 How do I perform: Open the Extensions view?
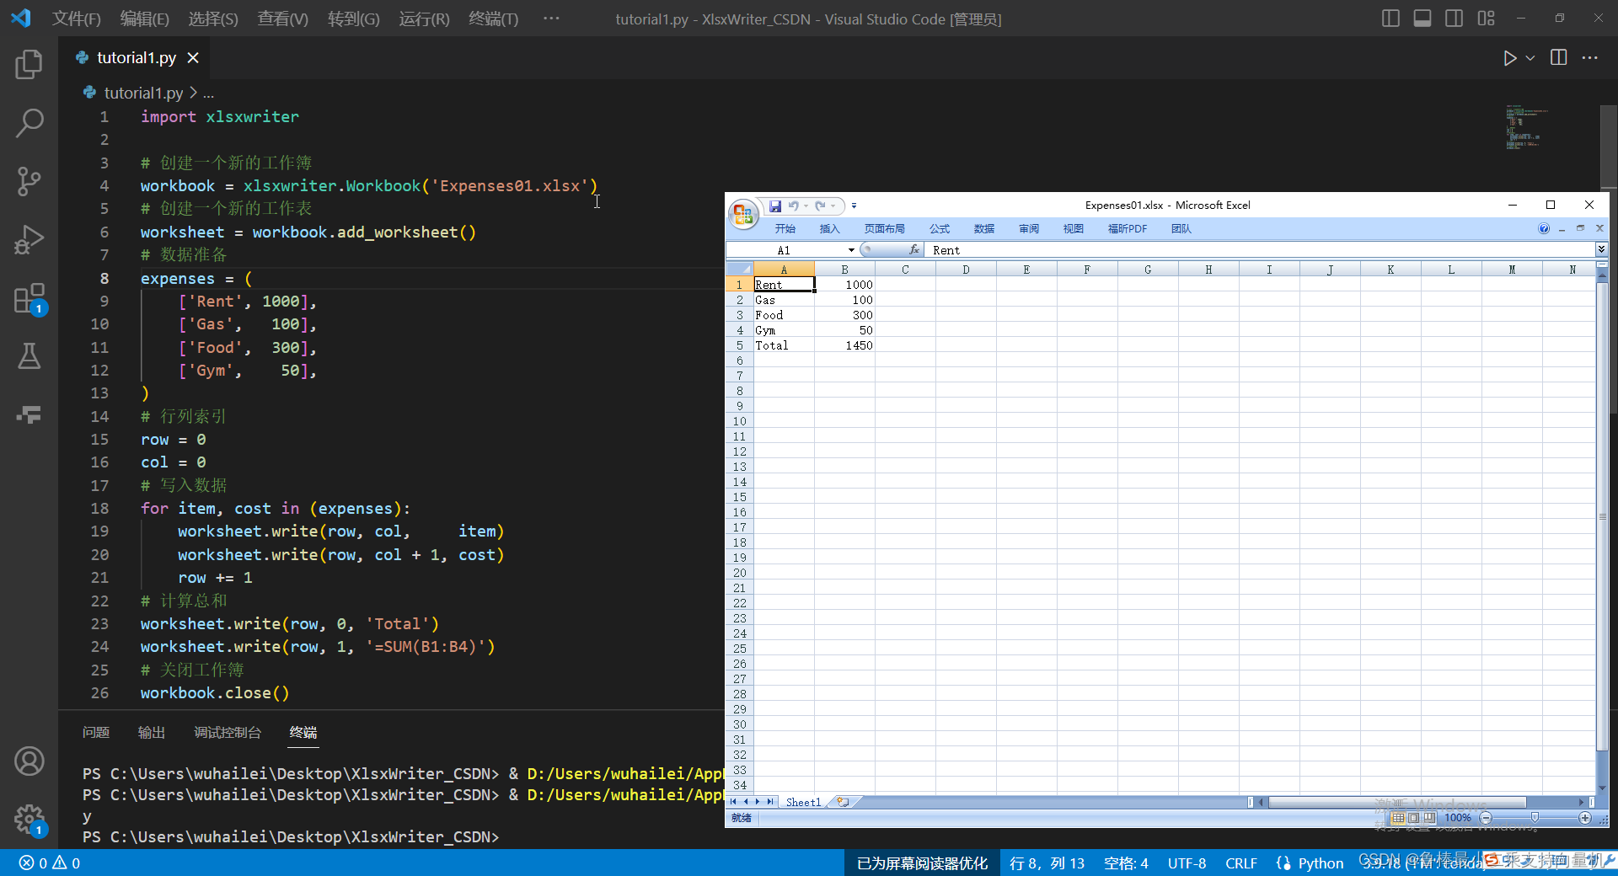[x=29, y=298]
